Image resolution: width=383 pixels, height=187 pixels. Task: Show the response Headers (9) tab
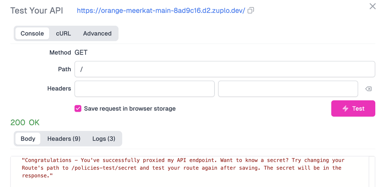(x=64, y=139)
